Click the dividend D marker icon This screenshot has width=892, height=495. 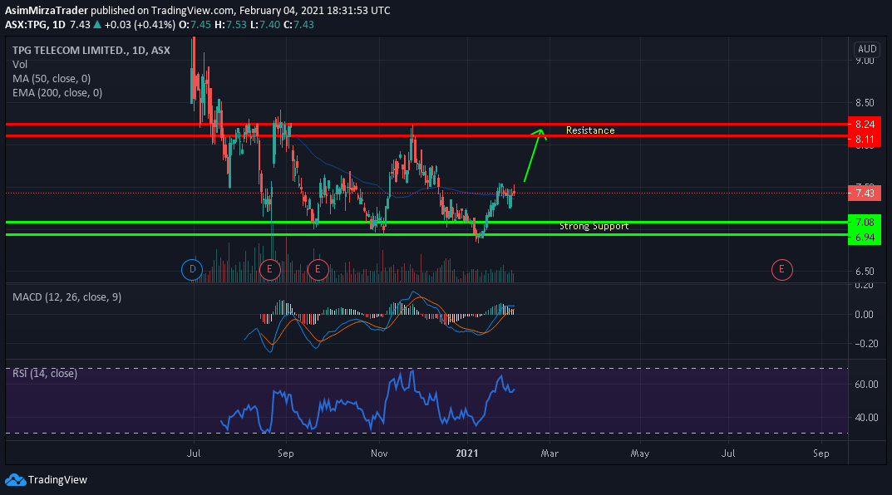click(192, 269)
